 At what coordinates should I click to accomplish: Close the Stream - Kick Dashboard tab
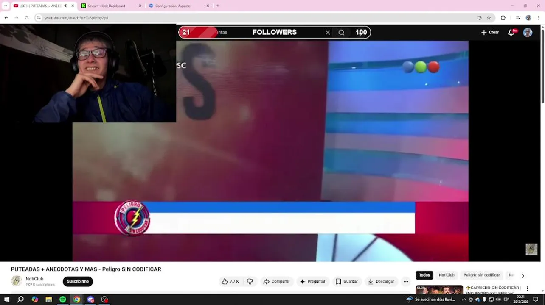(140, 6)
